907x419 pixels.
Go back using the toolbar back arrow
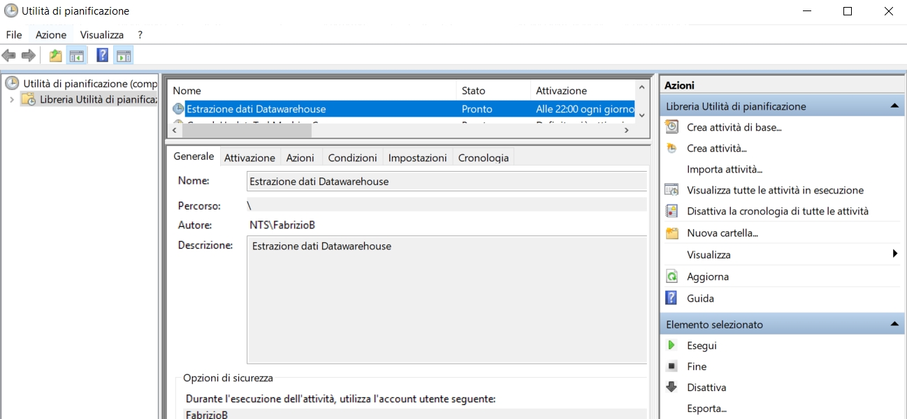[9, 56]
